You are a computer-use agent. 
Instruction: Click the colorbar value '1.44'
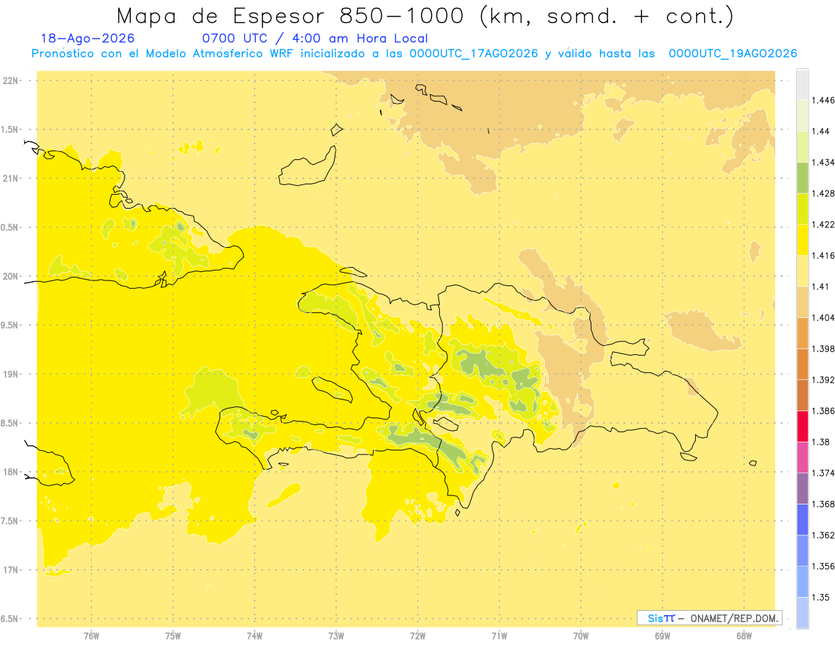coord(820,131)
